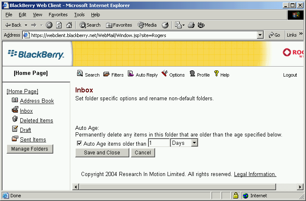This screenshot has height=201, width=306.
Task: Open the IE Favorites toolbar button
Action: (x=119, y=25)
